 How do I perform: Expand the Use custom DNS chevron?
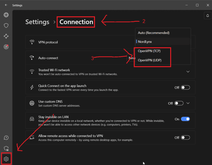coord(188,103)
